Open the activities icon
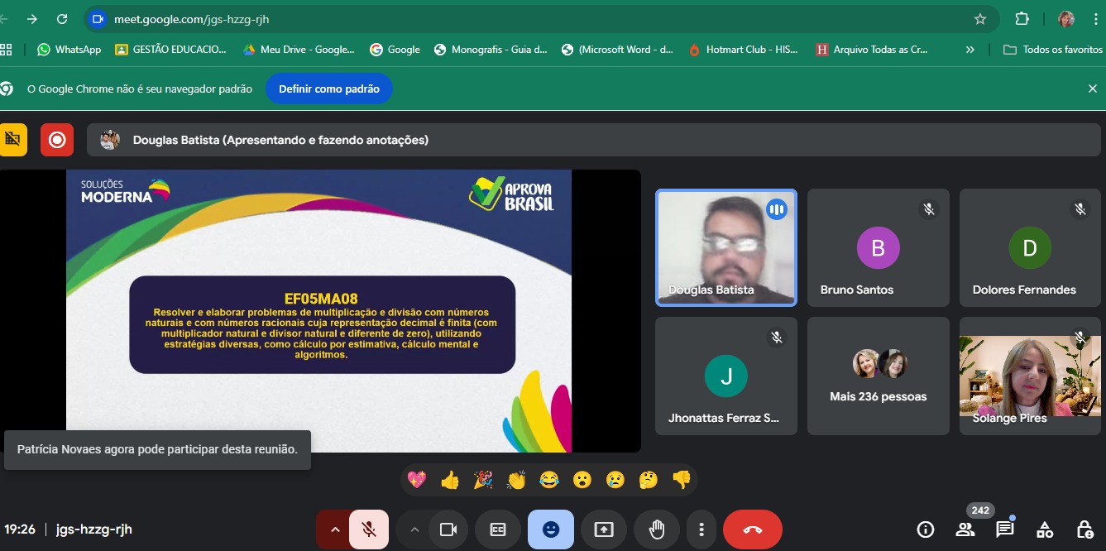This screenshot has width=1106, height=551. (x=1045, y=529)
